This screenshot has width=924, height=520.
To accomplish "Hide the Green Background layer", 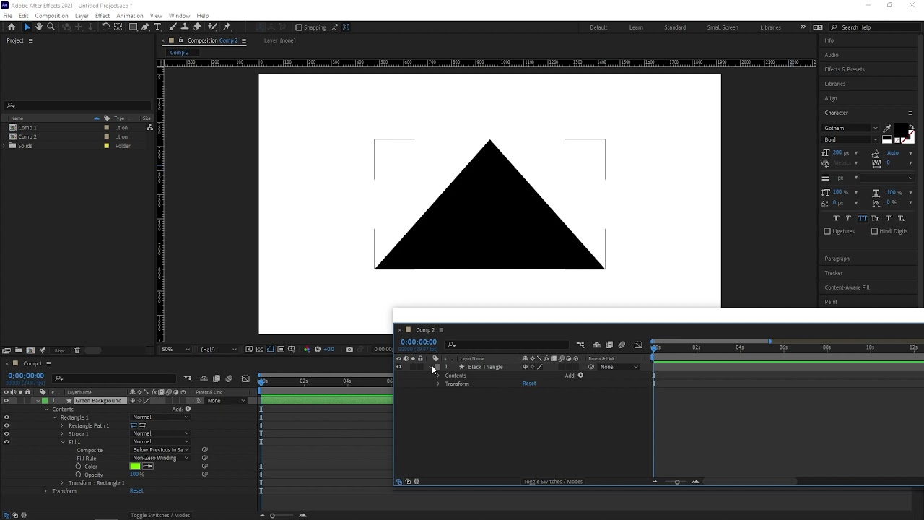I will click(x=6, y=401).
